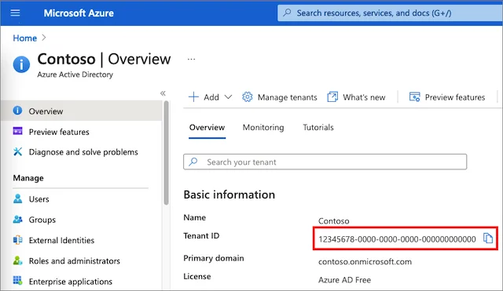The image size is (503, 291).
Task: Open Groups under Manage
Action: pyautogui.click(x=42, y=220)
